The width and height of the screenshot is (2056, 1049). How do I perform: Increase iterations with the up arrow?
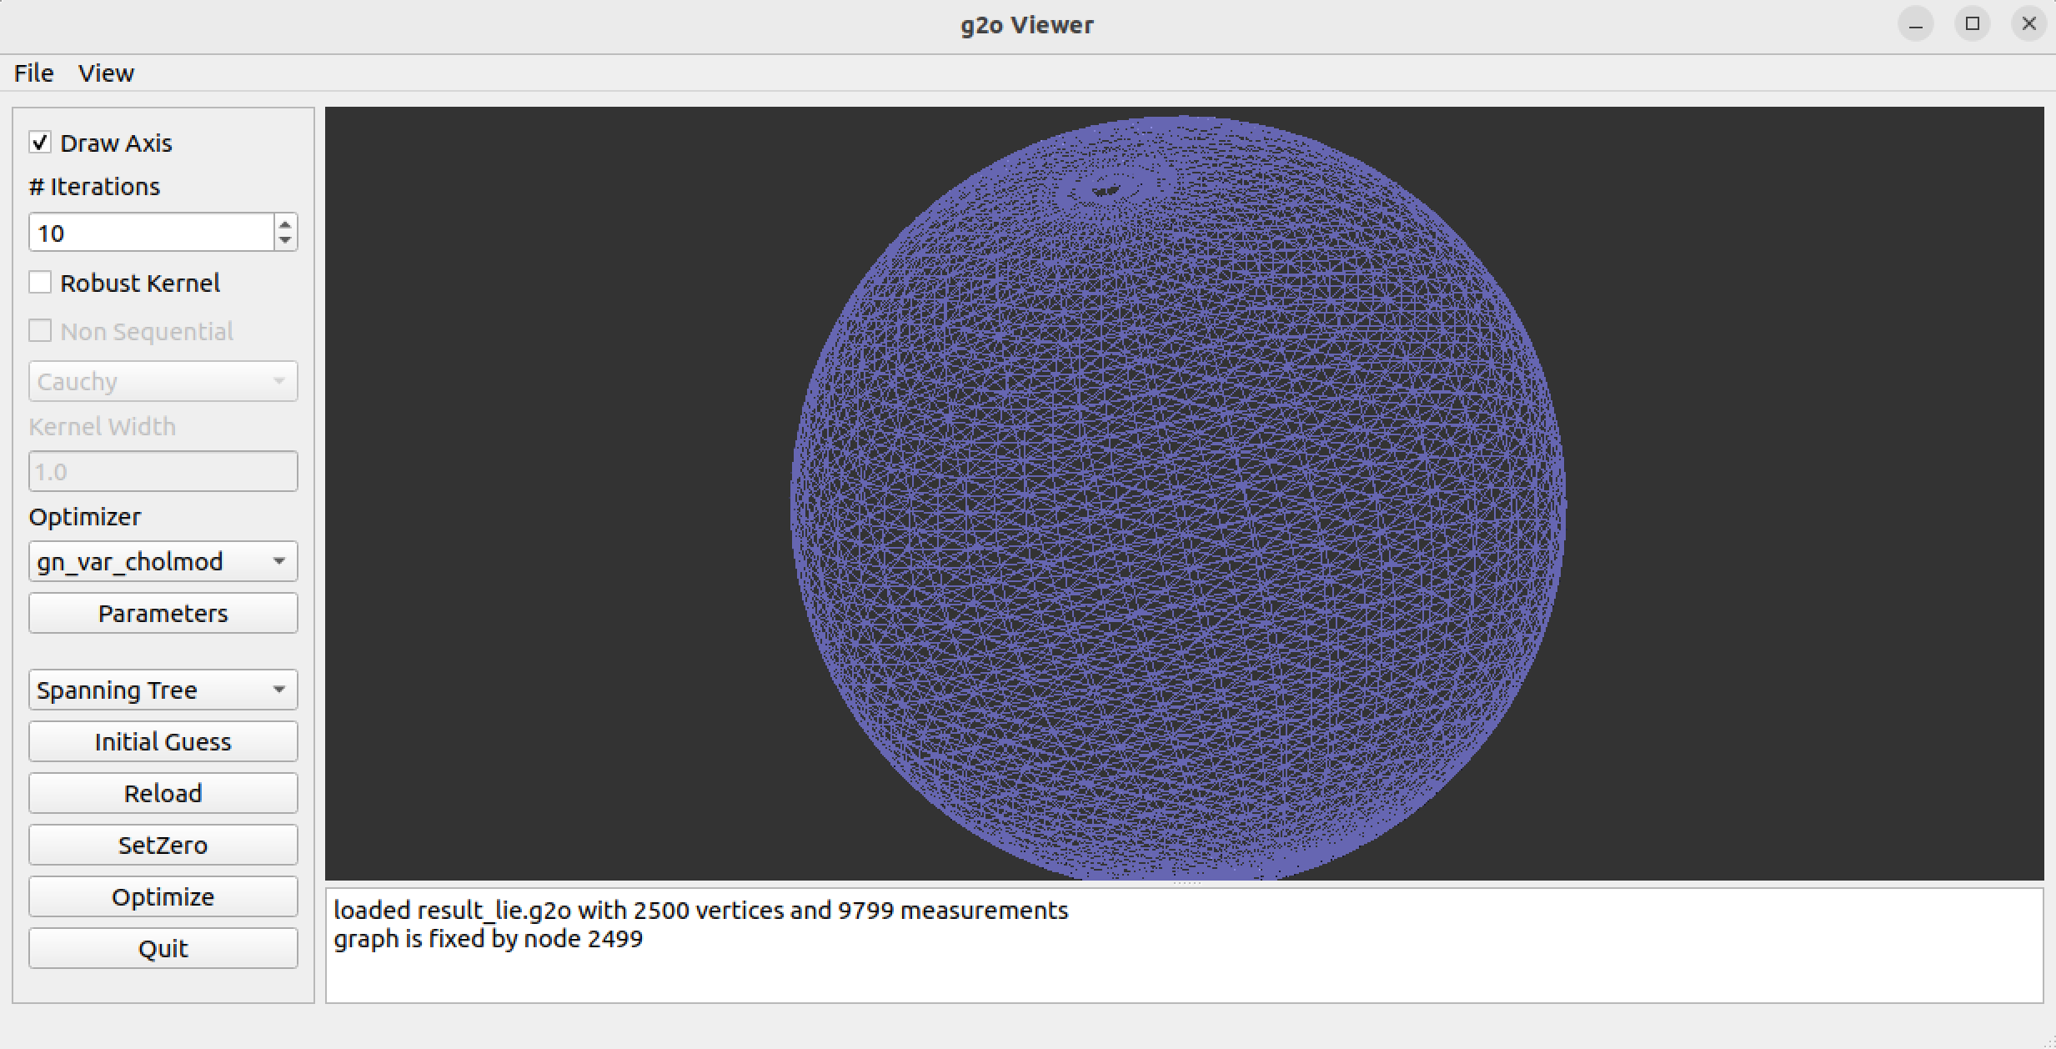[x=285, y=224]
